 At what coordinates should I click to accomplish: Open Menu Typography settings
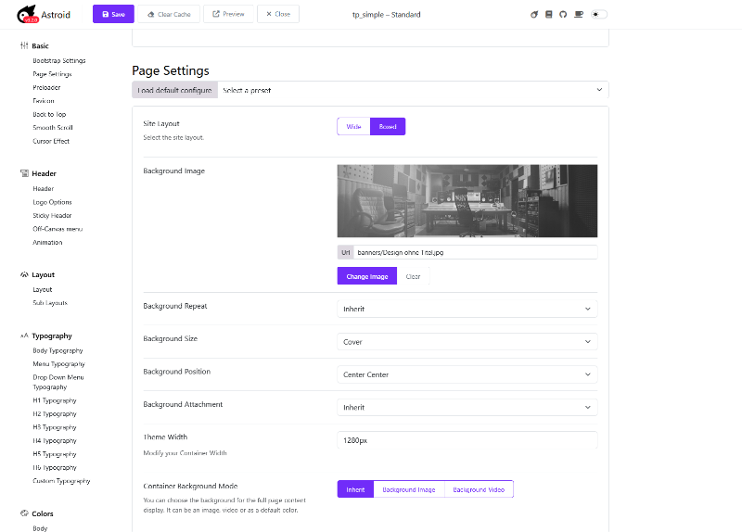58,363
